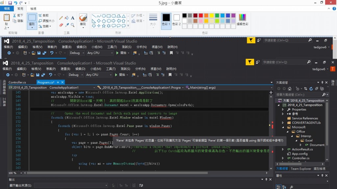The image size is (337, 189).
Task: Select the Pencil tool in Paint
Action: [x=61, y=18]
